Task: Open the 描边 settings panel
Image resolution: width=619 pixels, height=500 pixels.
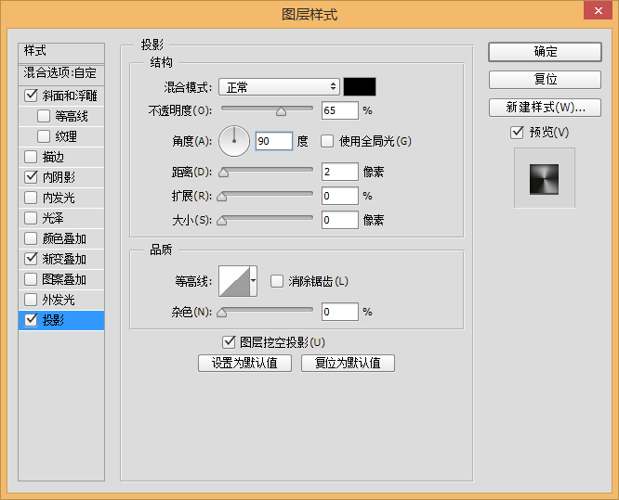Action: [53, 157]
